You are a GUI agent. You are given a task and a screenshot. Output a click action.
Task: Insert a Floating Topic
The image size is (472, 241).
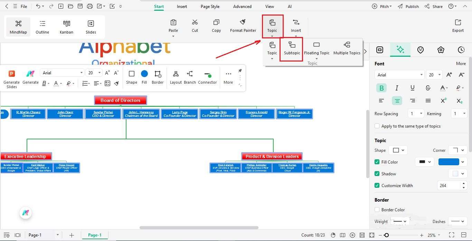(317, 48)
